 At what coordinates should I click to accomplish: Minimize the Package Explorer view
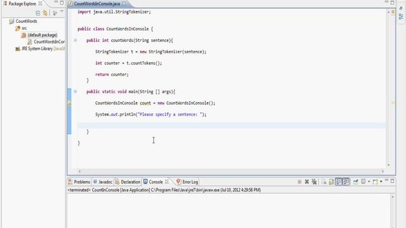56,3
